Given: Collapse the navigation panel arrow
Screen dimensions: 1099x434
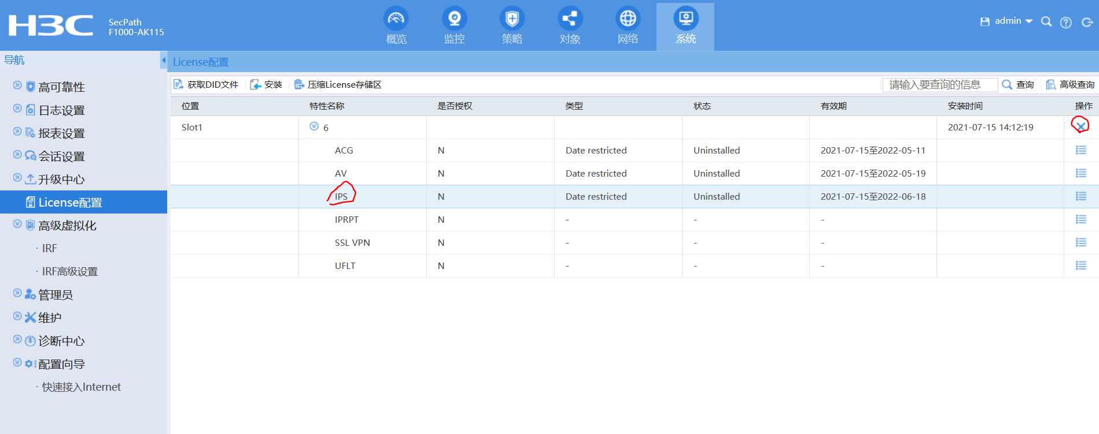Looking at the screenshot, I should [x=164, y=60].
